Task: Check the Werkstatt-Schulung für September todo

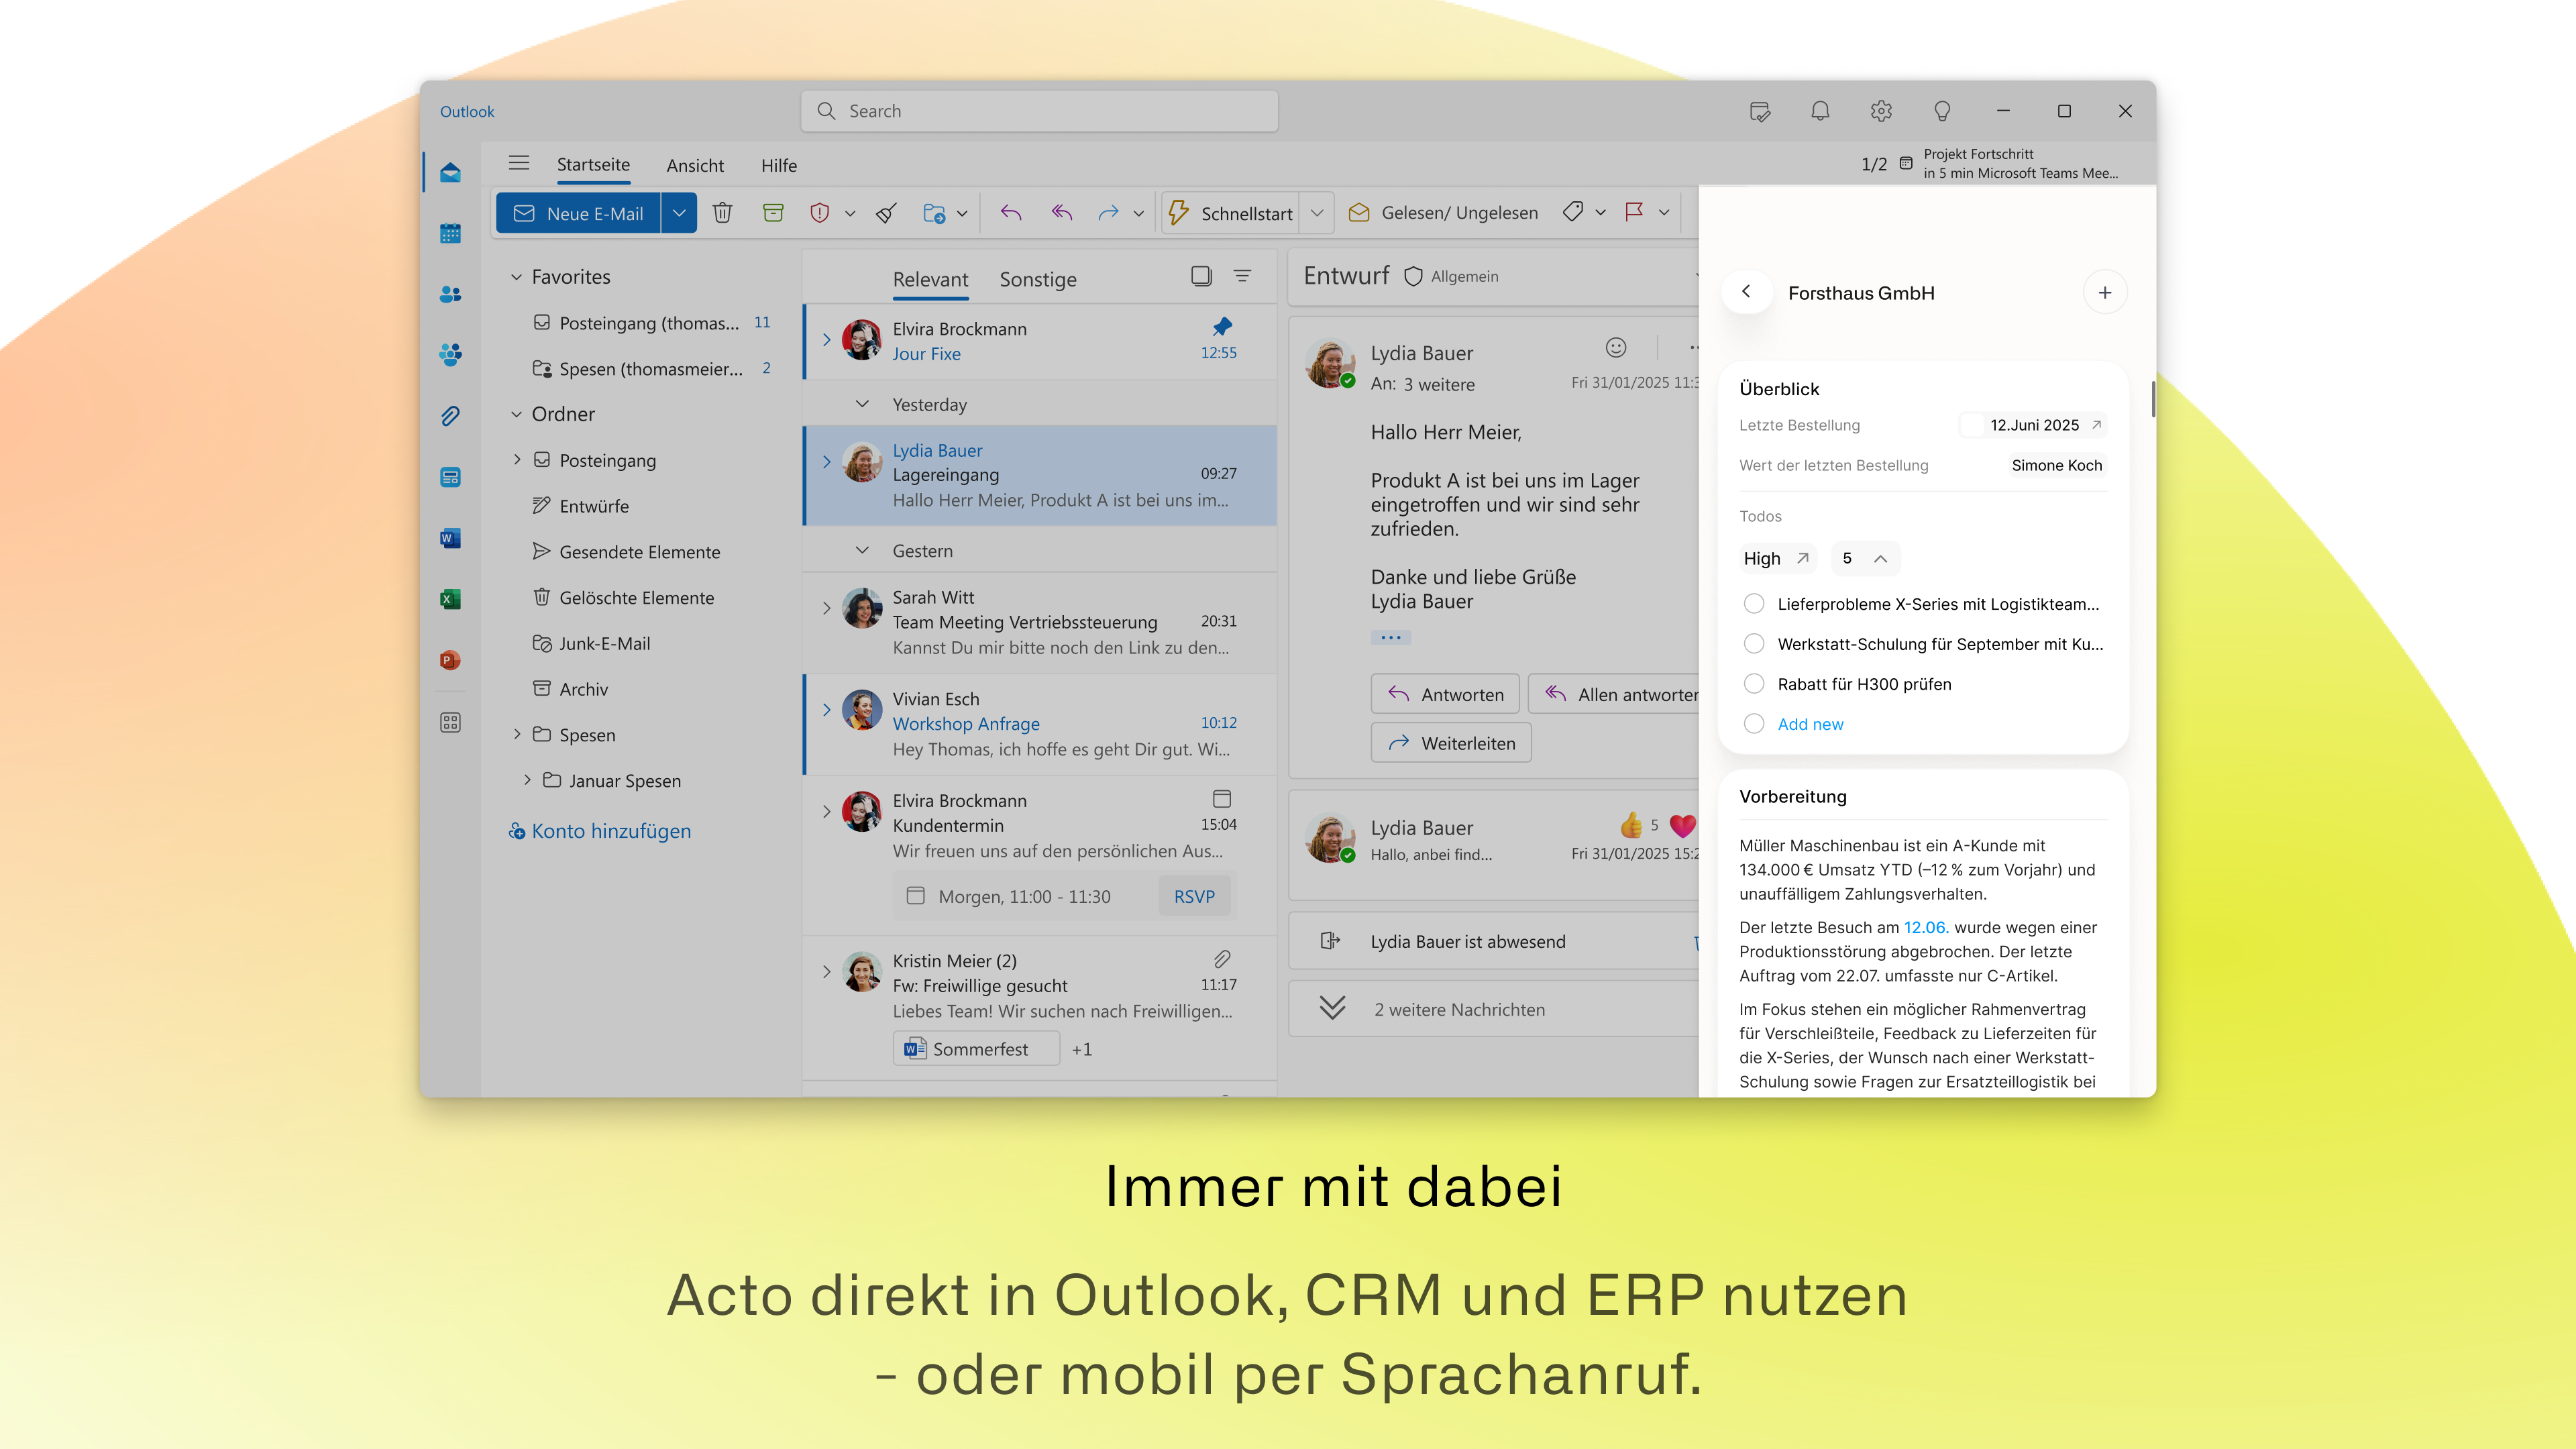Action: point(1753,644)
